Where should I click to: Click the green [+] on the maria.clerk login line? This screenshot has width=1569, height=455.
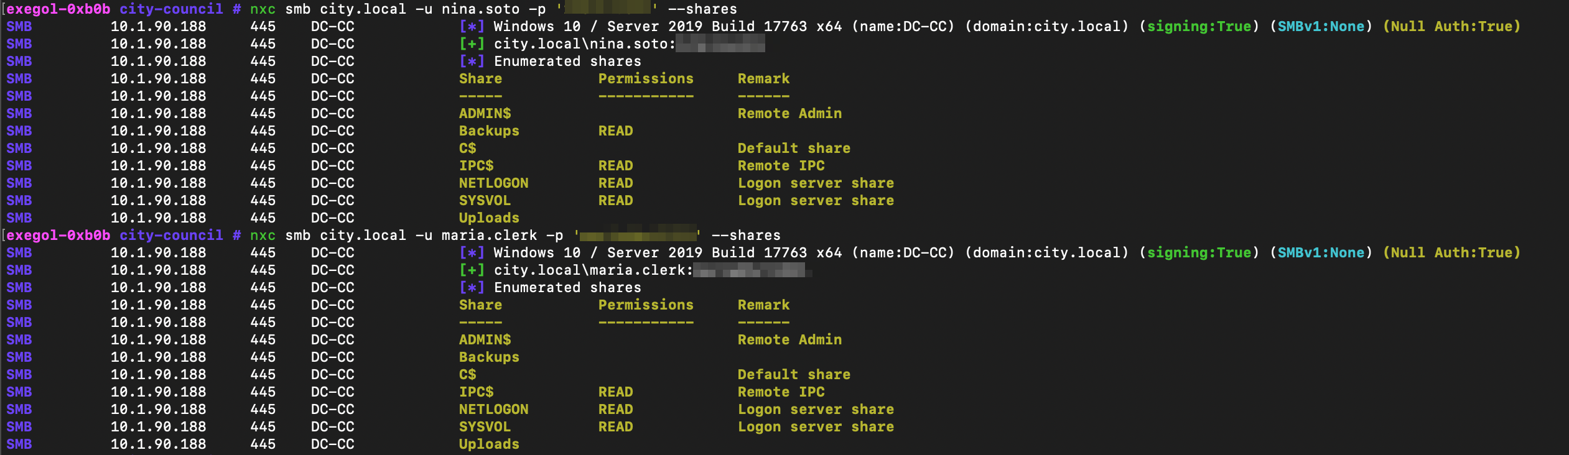pyautogui.click(x=472, y=270)
